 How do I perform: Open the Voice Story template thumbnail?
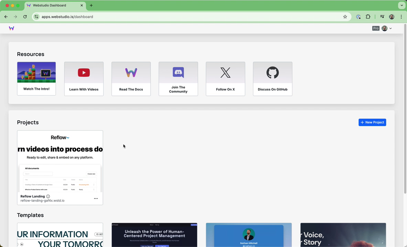click(343, 235)
